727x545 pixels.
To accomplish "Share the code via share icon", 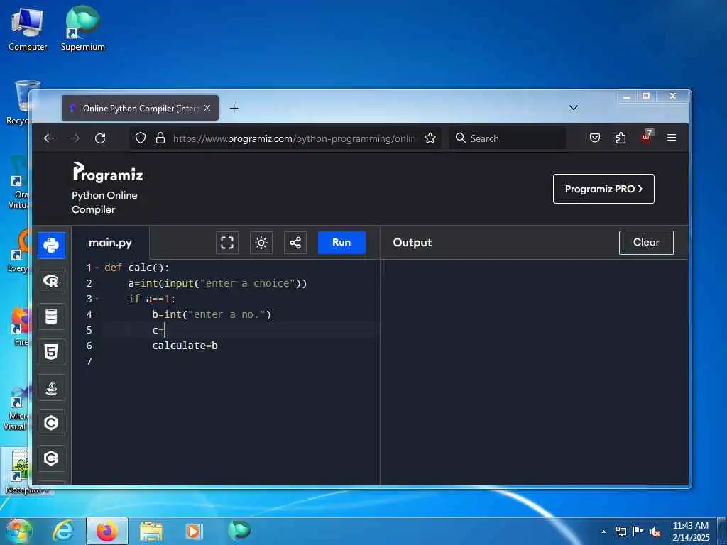I will (x=295, y=243).
